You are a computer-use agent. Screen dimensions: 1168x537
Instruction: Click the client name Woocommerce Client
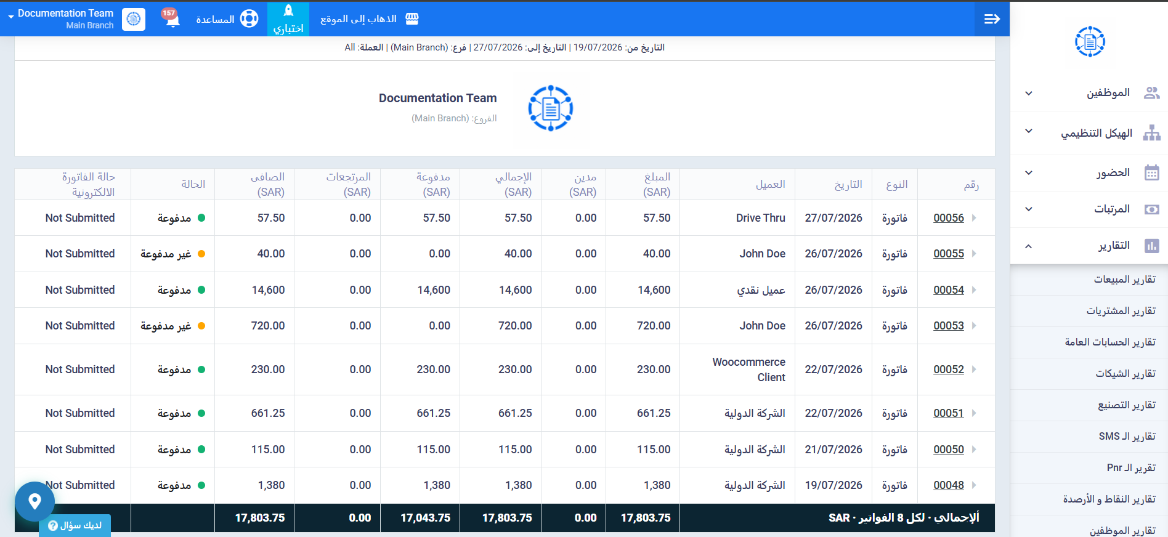(748, 369)
